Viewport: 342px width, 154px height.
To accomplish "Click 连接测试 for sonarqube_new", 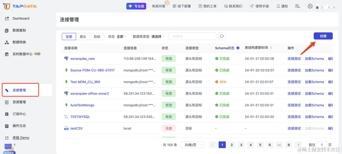I will click(294, 59).
